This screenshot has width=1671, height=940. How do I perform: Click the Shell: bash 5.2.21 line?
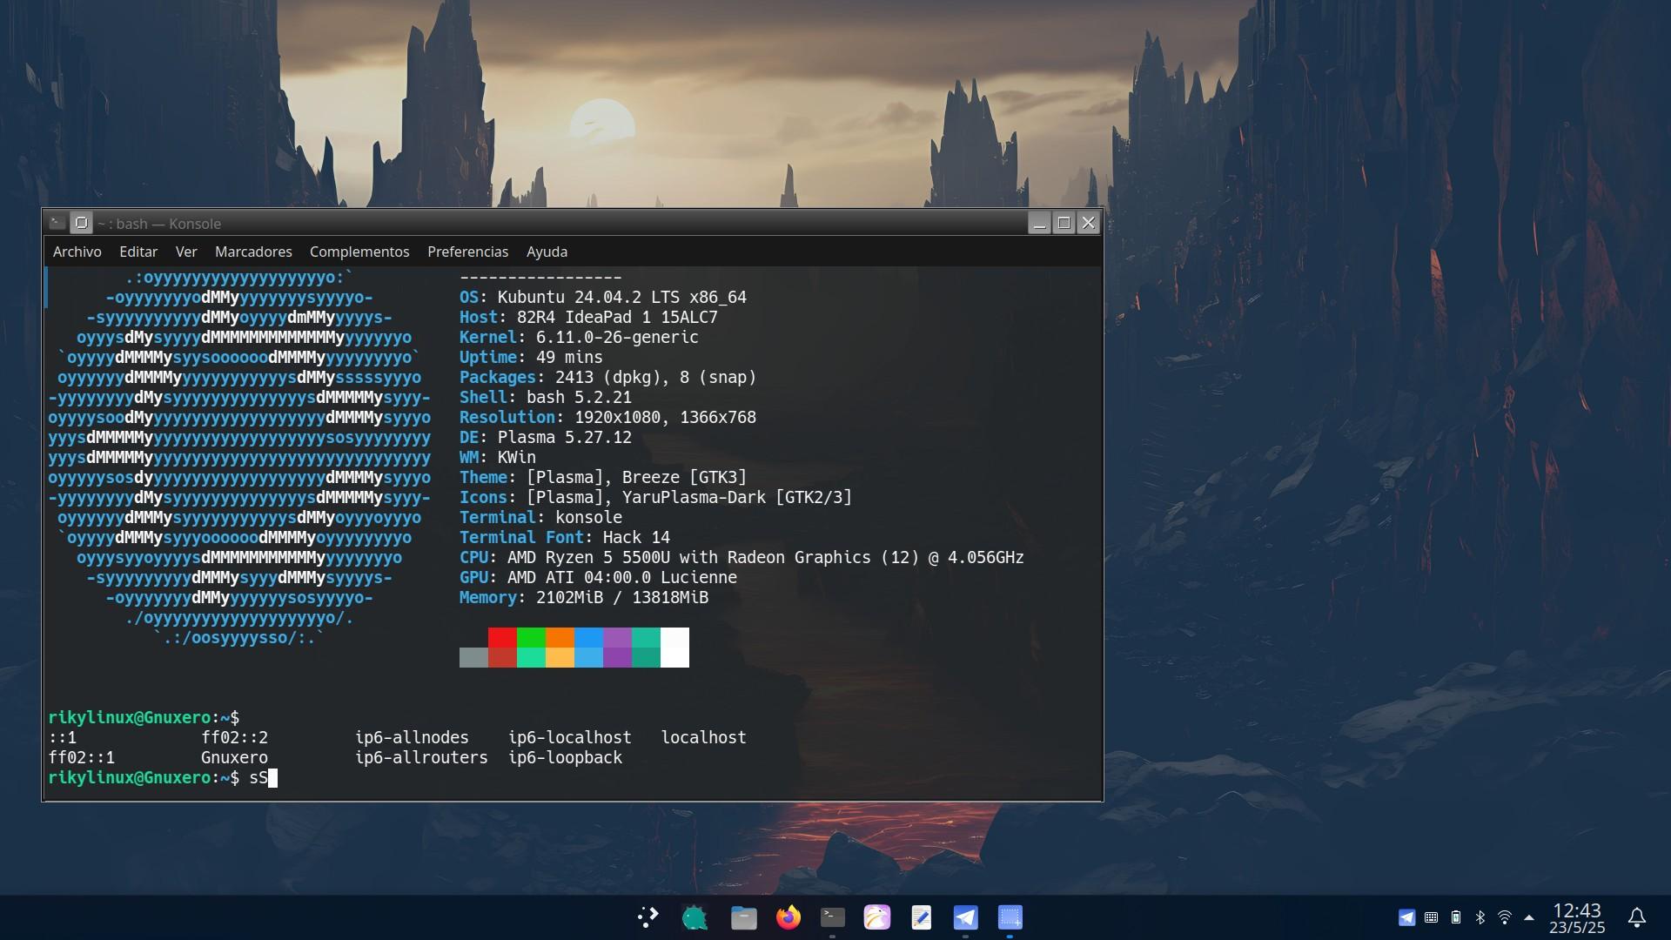[546, 398]
